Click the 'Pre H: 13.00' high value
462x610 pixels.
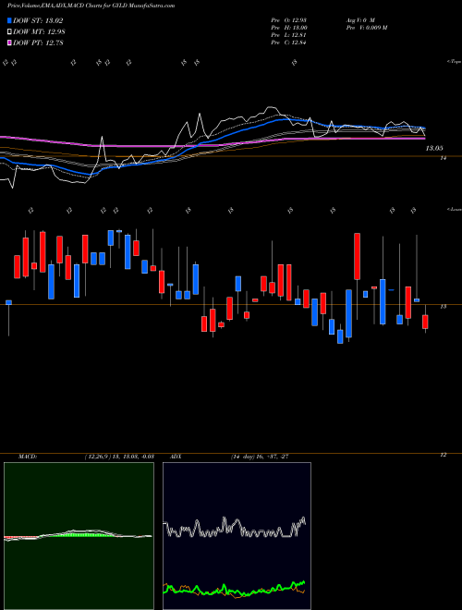[289, 28]
